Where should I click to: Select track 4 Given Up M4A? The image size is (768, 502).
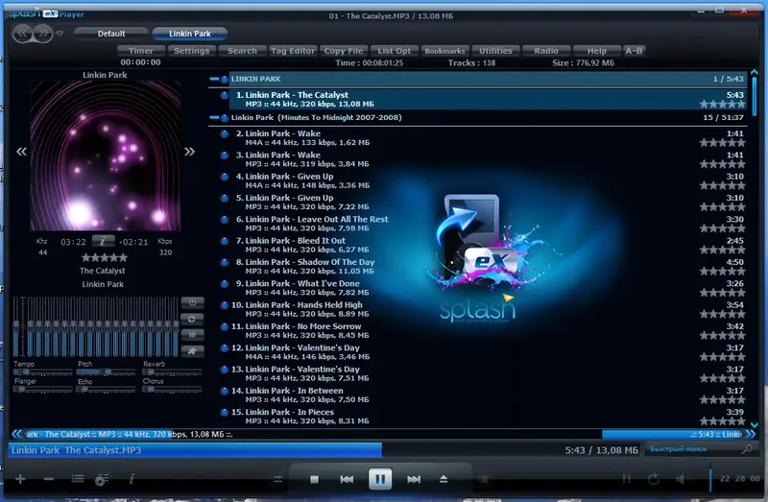coord(488,180)
